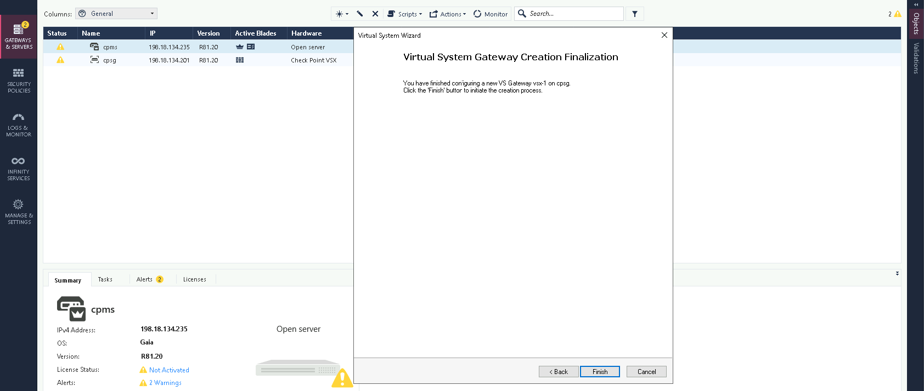Viewport: 924px width, 391px height.
Task: Go to Security Policies section
Action: [x=19, y=81]
